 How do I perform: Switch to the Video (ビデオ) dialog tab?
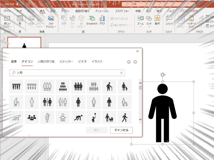pos(82,62)
